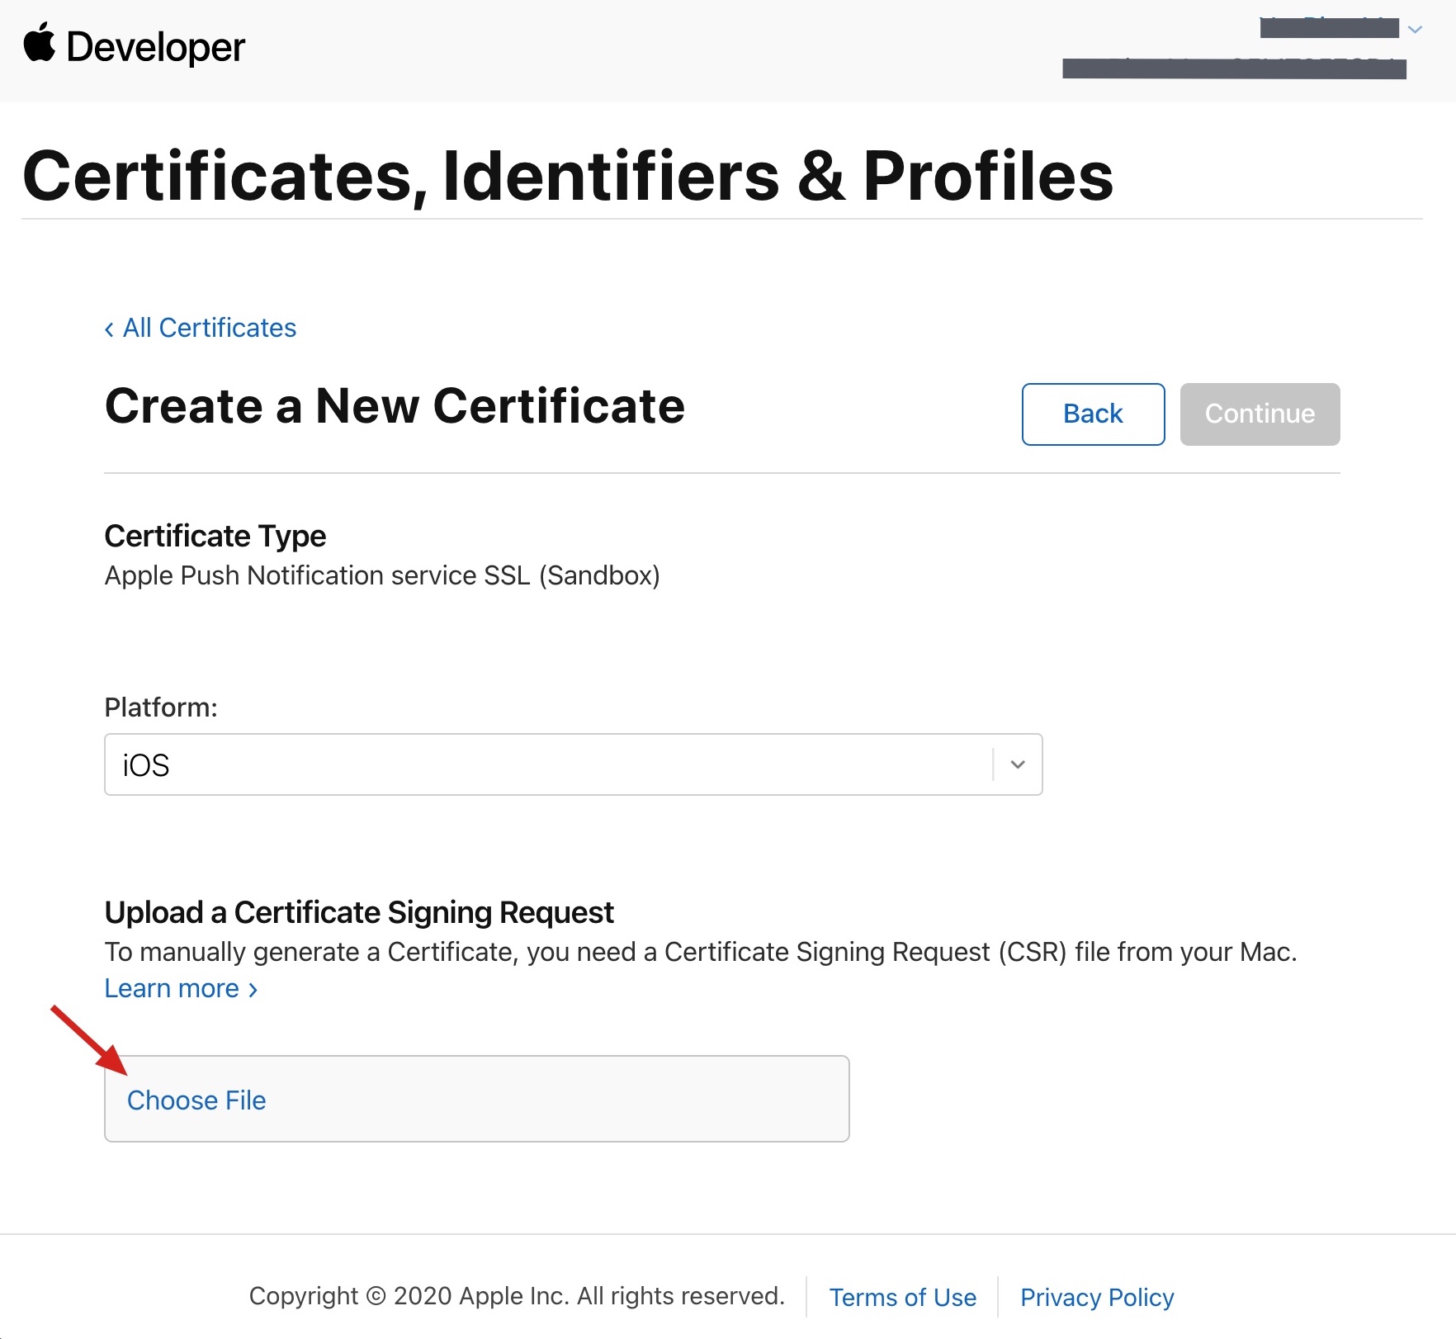Open the Learn more link
Screen dimensions: 1456x1339
click(x=172, y=988)
